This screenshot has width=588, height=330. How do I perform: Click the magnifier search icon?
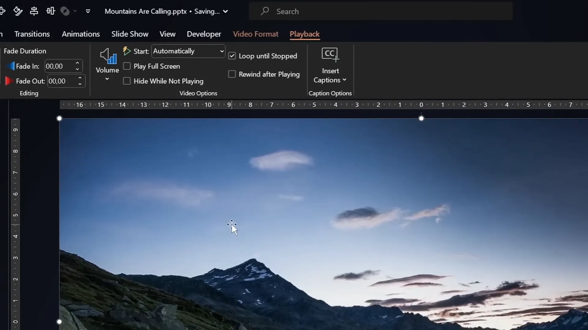click(x=265, y=11)
